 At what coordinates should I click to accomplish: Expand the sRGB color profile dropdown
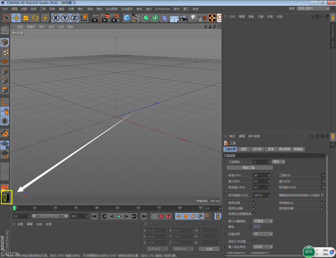263,247
